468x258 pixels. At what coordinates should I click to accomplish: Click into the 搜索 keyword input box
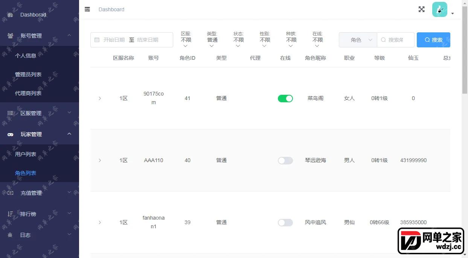[396, 40]
